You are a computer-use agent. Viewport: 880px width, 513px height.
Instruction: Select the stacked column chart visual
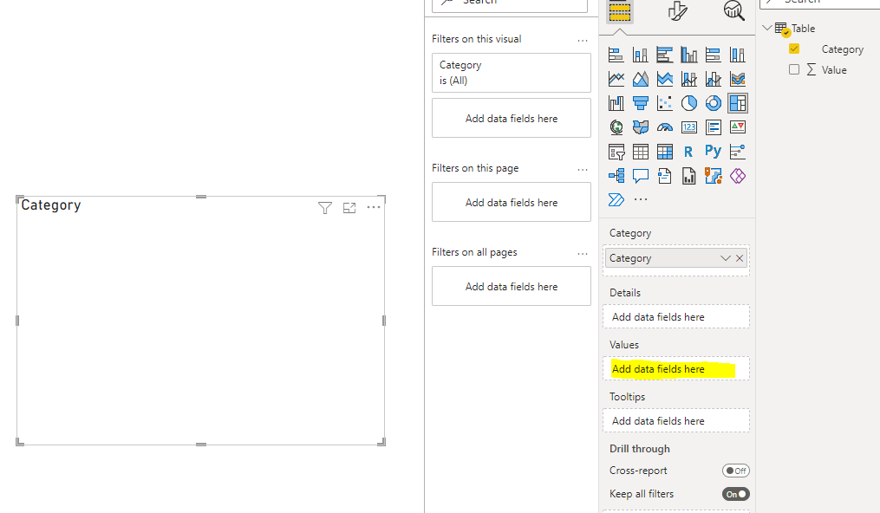tap(641, 55)
